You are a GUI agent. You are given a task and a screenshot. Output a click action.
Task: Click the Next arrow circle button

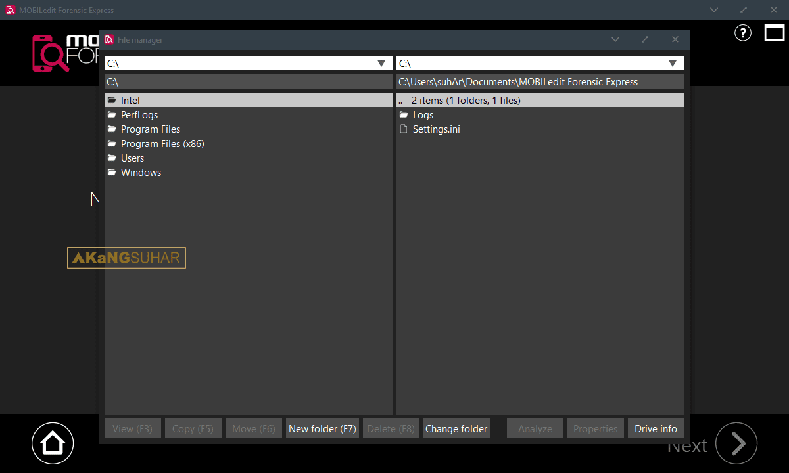[x=736, y=443]
